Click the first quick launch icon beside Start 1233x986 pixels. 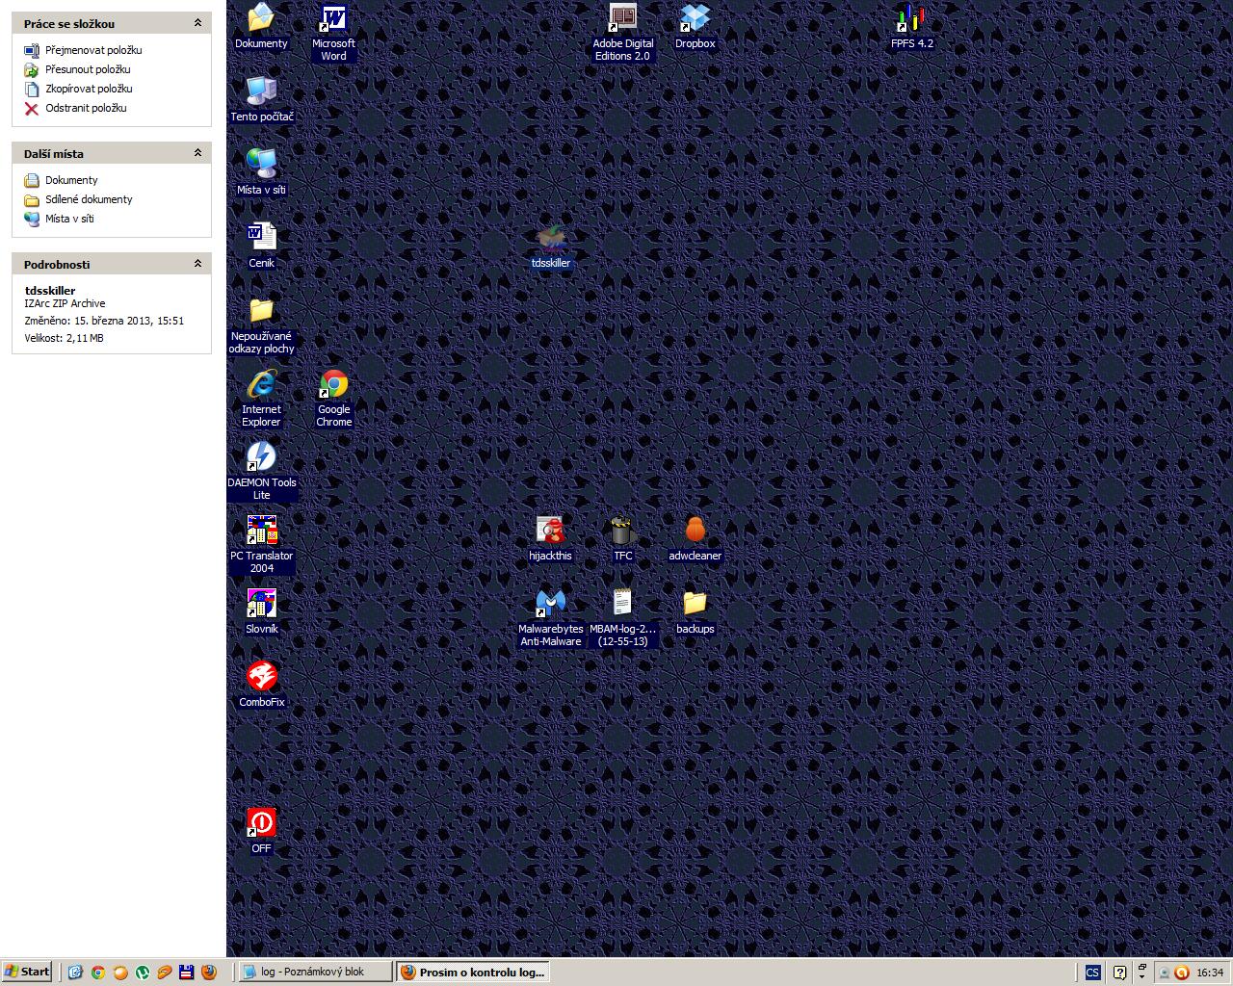click(x=75, y=973)
